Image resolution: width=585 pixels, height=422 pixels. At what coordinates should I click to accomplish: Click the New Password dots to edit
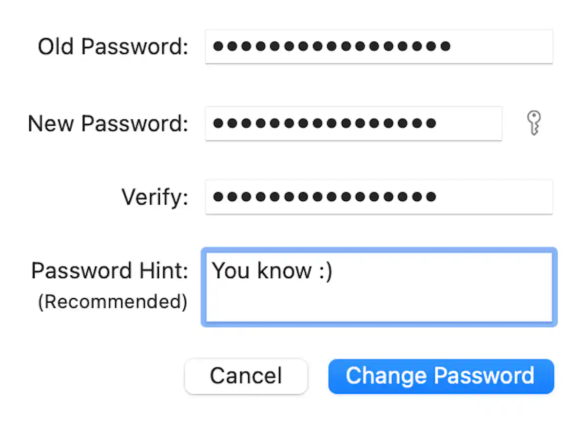pos(324,123)
